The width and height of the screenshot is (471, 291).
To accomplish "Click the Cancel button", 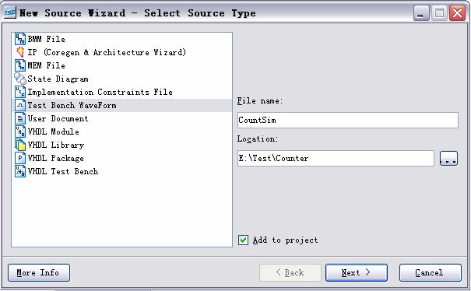I will [431, 272].
